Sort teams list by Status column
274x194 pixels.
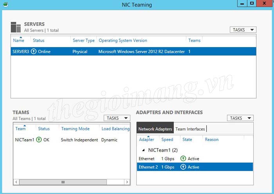tap(44, 129)
